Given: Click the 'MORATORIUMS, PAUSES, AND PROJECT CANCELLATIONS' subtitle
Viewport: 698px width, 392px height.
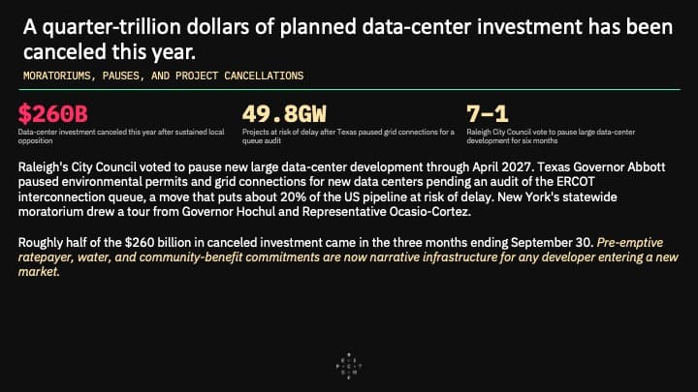Looking at the screenshot, I should click(x=163, y=76).
